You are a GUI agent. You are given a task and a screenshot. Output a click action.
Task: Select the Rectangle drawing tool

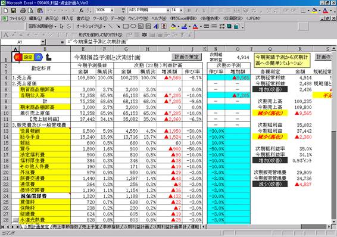126,26
